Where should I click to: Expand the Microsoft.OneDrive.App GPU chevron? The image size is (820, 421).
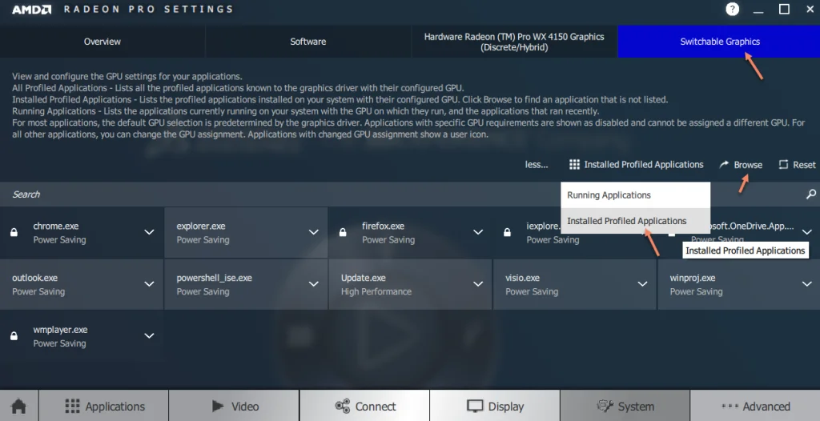(x=806, y=232)
